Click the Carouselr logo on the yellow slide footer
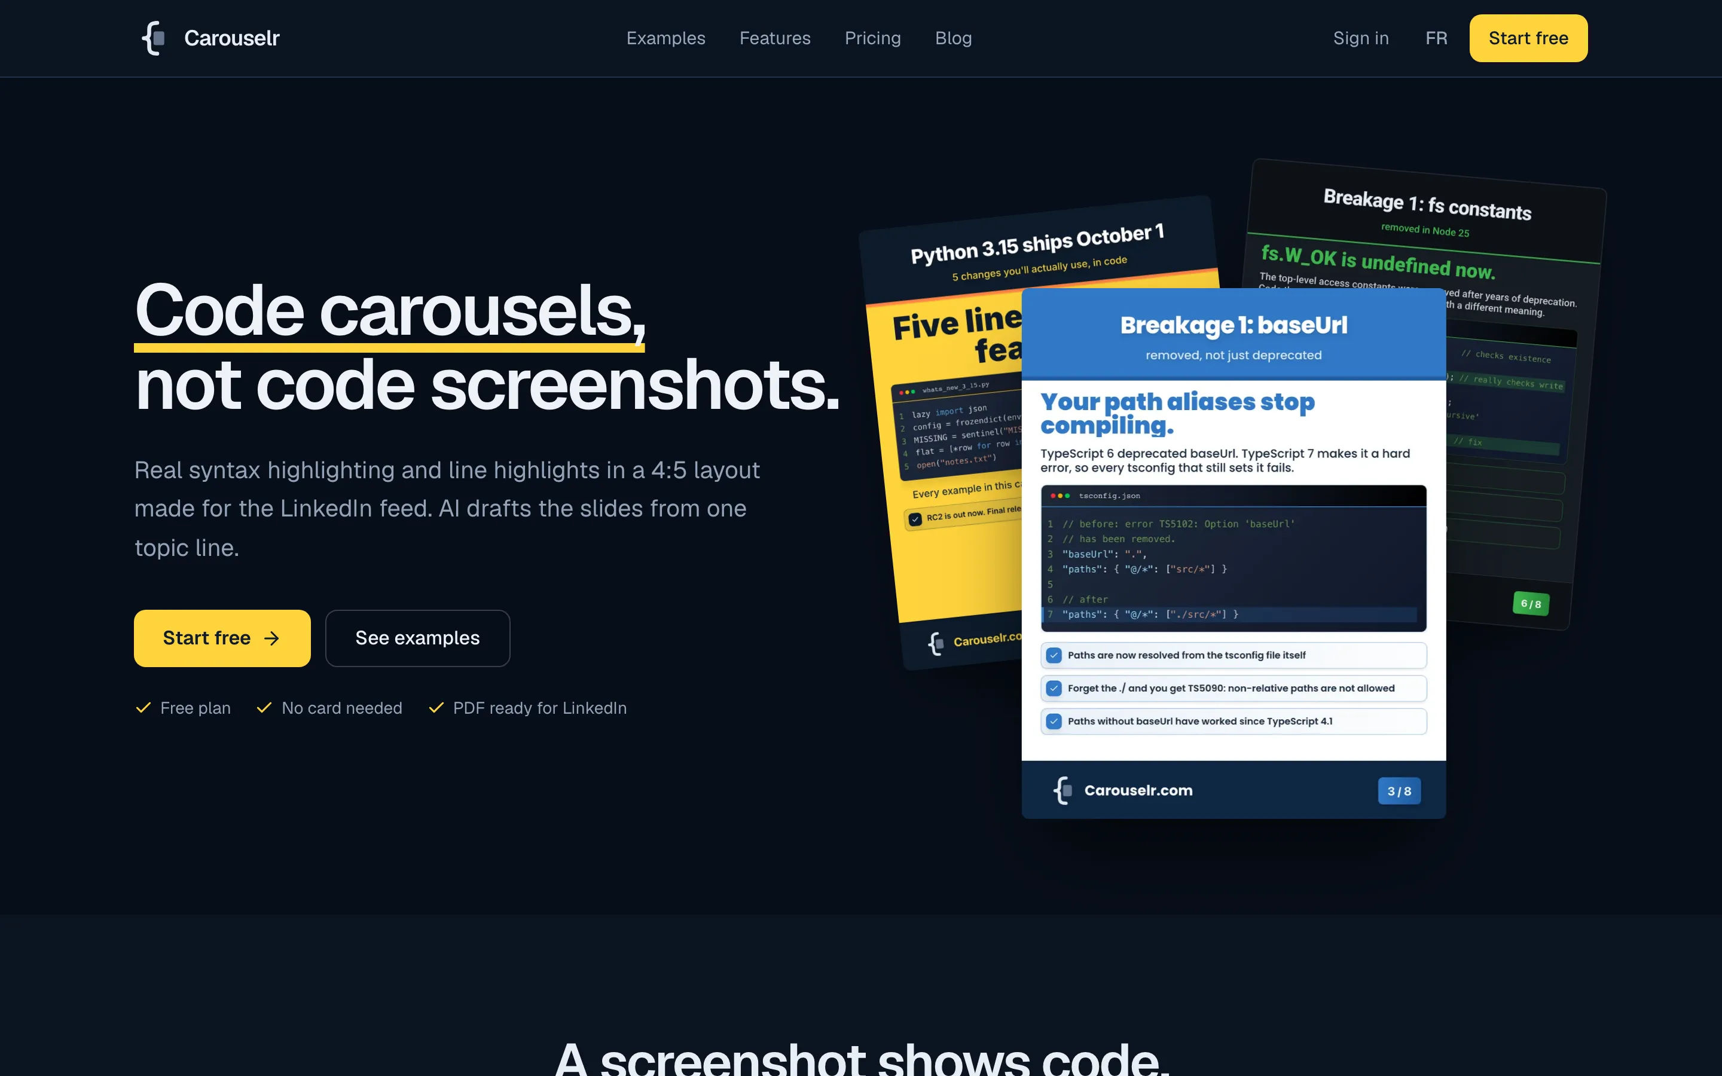 (936, 643)
